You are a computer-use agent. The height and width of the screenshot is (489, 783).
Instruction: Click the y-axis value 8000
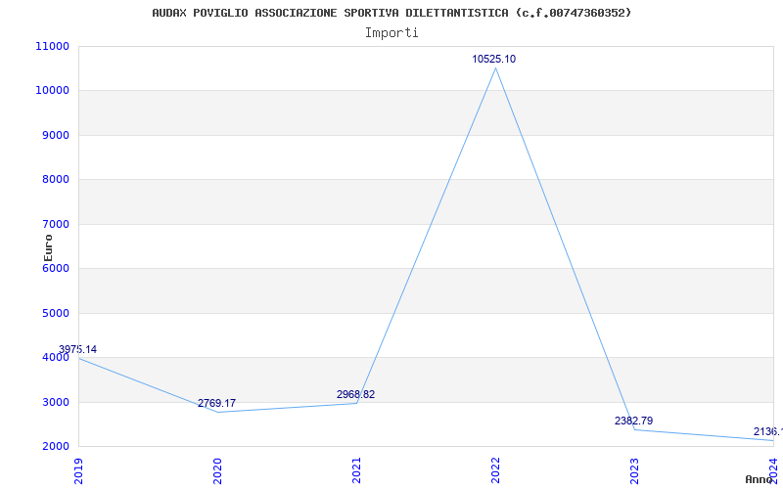(54, 180)
